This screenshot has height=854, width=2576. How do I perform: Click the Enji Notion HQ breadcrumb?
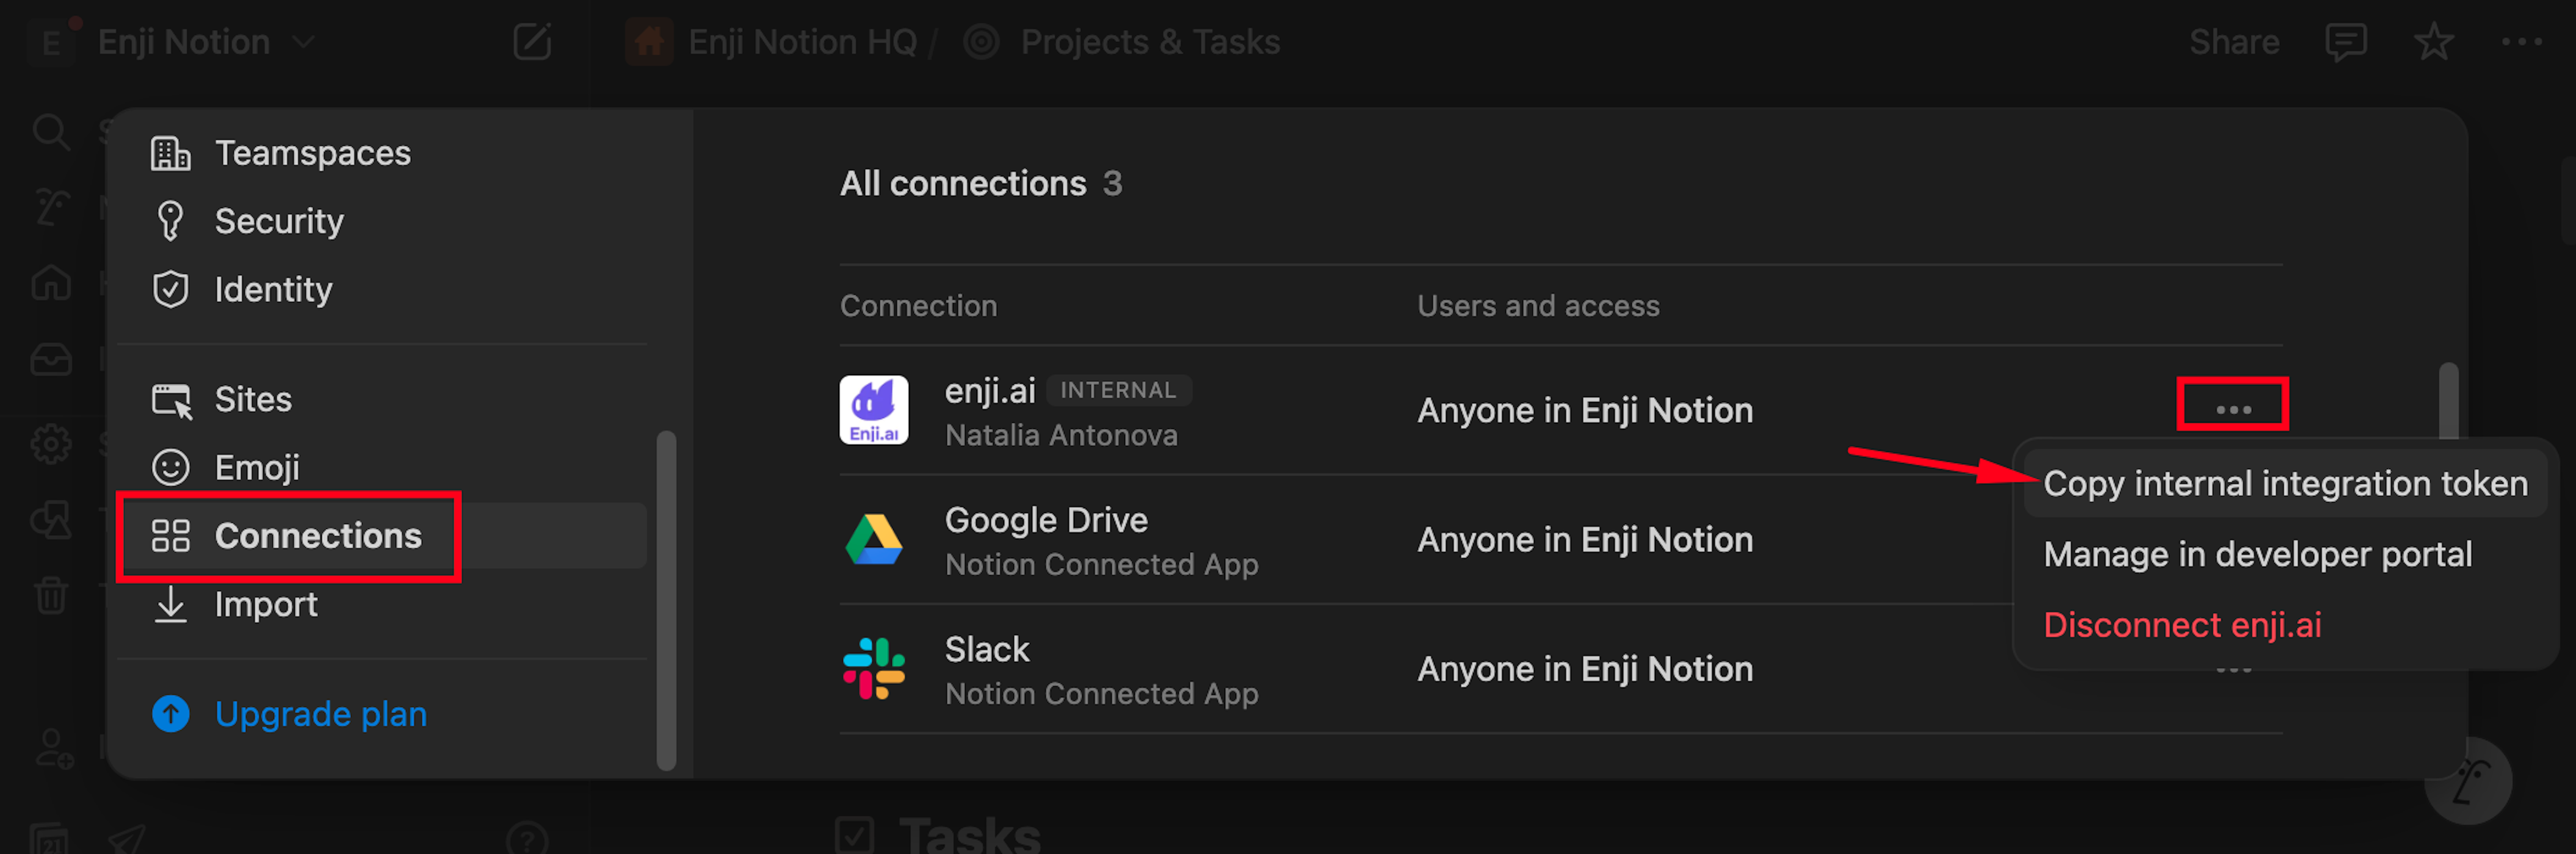pyautogui.click(x=802, y=42)
